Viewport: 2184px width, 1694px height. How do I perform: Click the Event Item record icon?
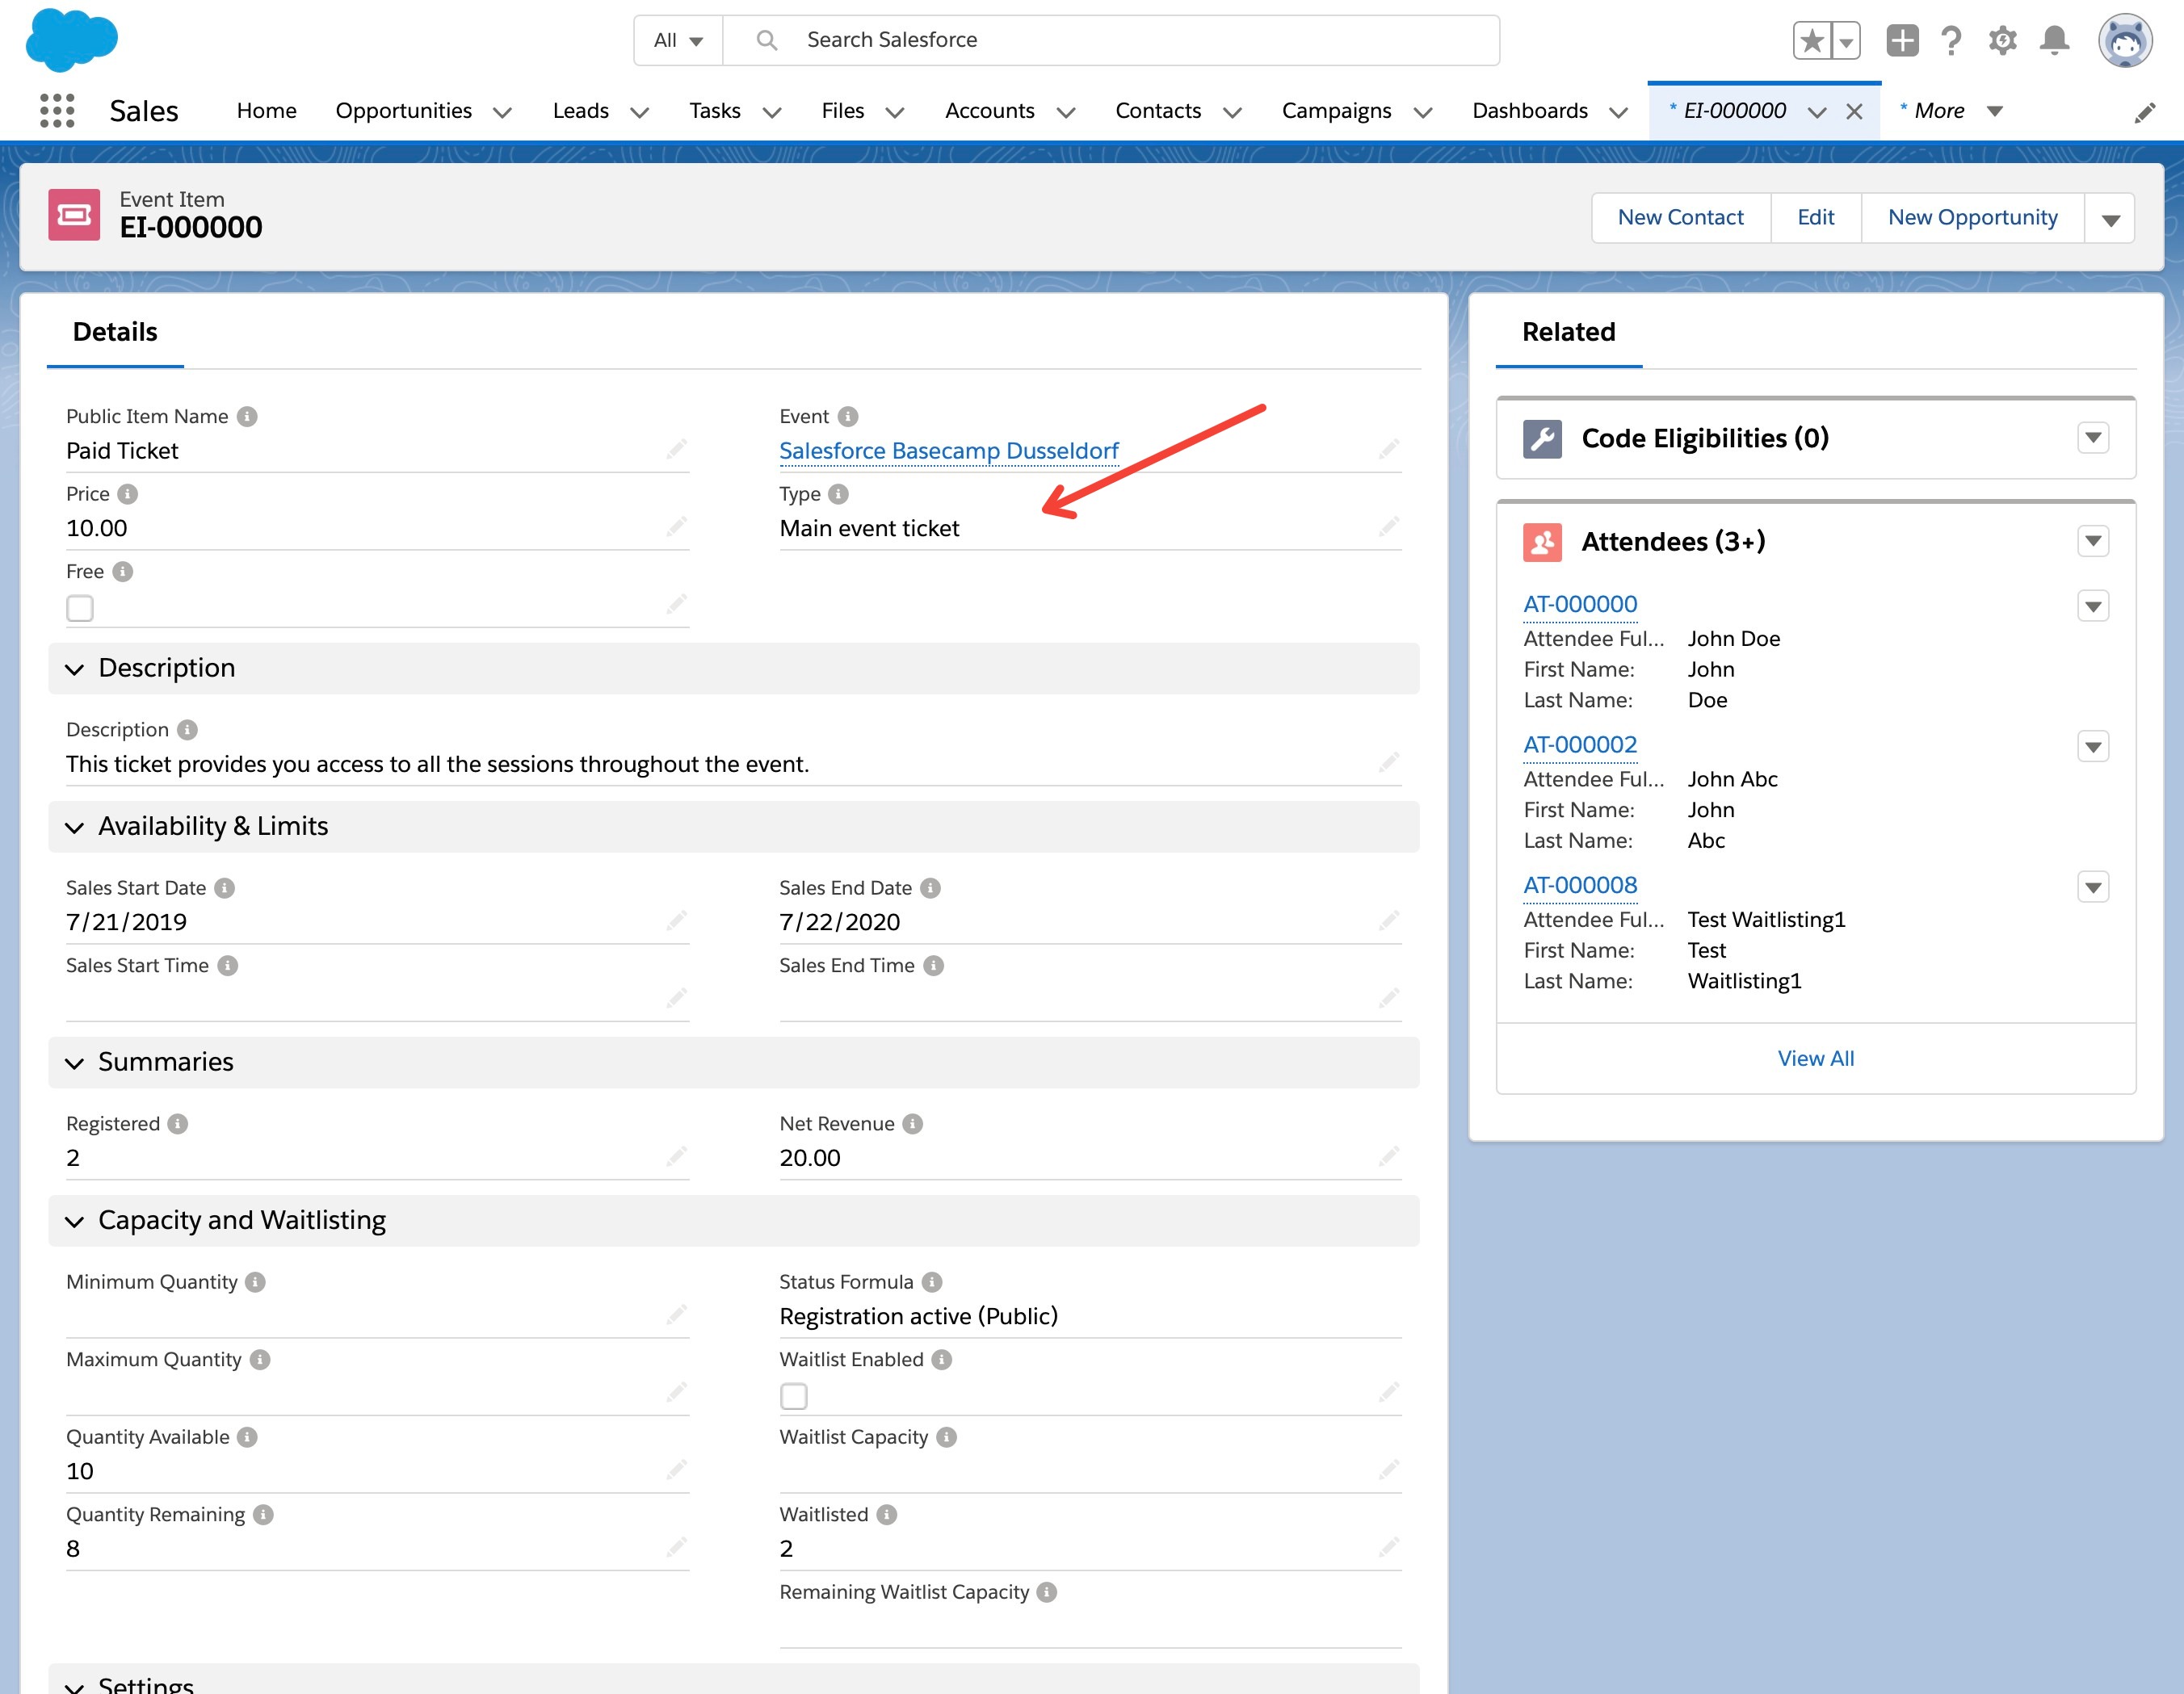coord(74,215)
